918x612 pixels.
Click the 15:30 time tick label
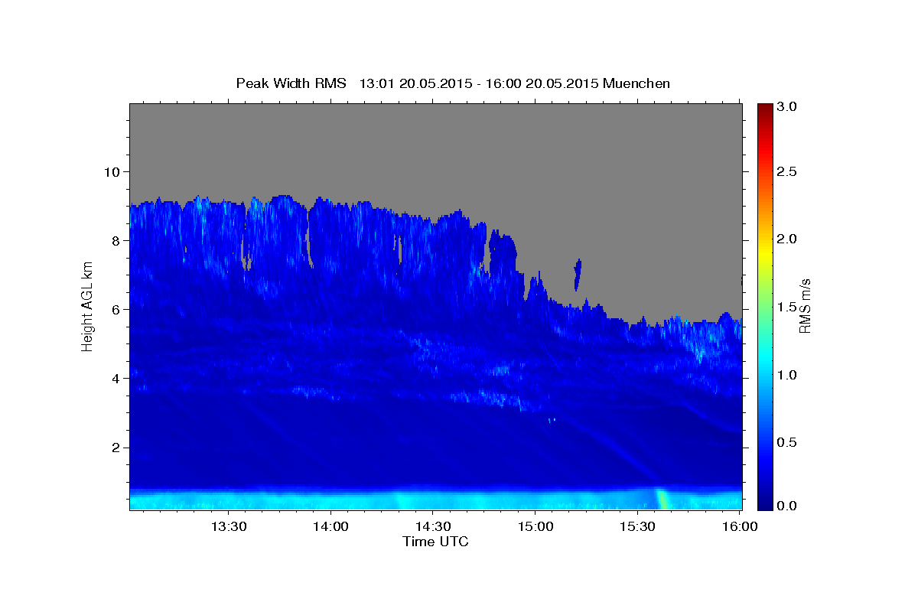click(x=636, y=526)
